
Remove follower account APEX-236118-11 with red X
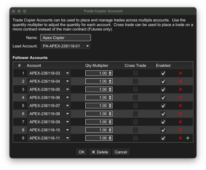point(181,138)
